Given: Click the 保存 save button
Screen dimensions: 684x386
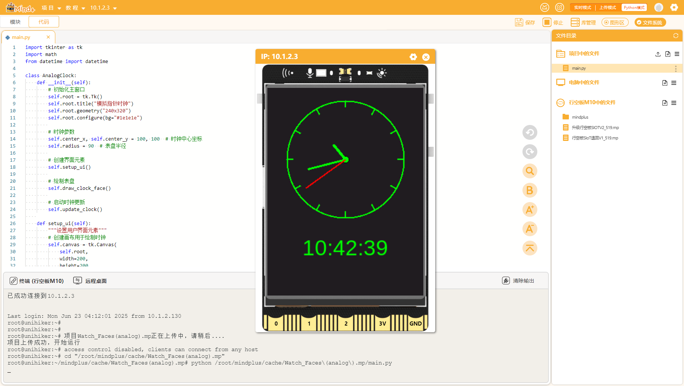Looking at the screenshot, I should 525,23.
